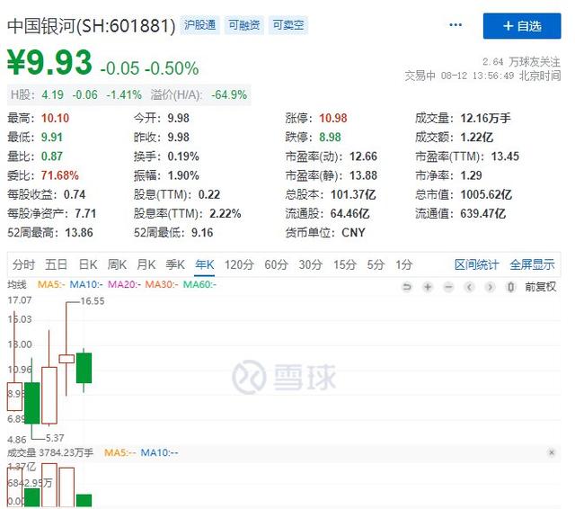Click the 成交额 value 1.22亿
The width and height of the screenshot is (575, 509).
pyautogui.click(x=477, y=138)
